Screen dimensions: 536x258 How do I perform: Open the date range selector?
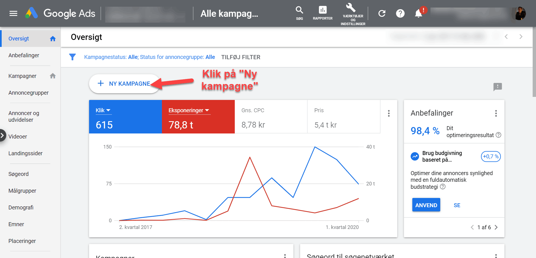point(443,36)
